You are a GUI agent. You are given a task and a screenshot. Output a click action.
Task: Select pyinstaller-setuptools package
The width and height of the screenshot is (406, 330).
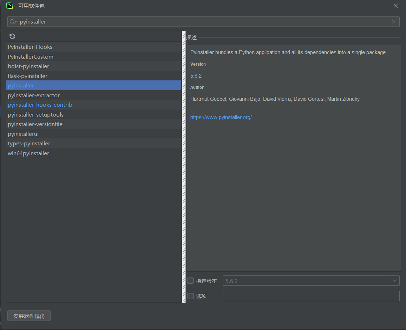(94, 114)
